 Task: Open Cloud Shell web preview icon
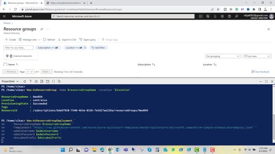tap(59, 81)
